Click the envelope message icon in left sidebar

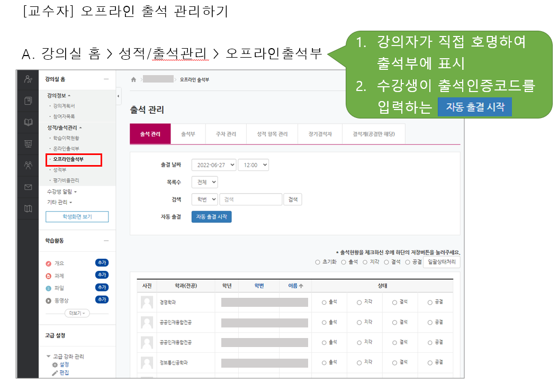[28, 187]
